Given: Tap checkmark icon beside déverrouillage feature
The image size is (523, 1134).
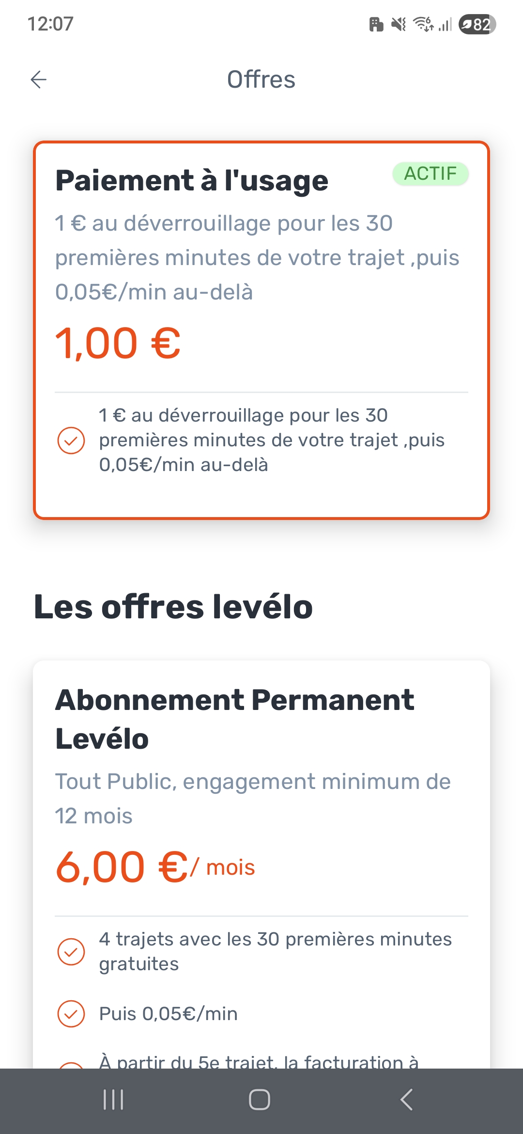Looking at the screenshot, I should click(x=71, y=441).
